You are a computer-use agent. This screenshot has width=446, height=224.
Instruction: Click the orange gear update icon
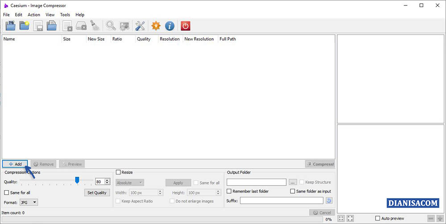(x=155, y=26)
